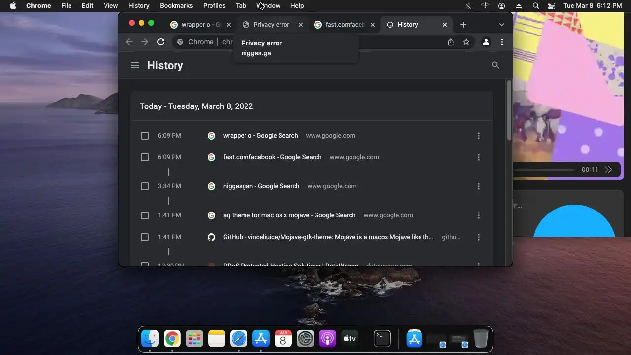631x355 pixels.
Task: Open the Chrome profile avatar icon
Action: point(486,42)
